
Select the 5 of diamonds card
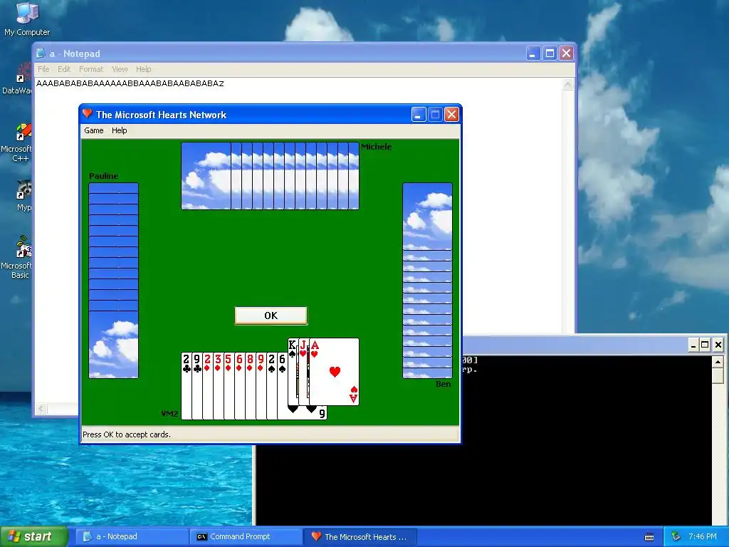(x=229, y=386)
